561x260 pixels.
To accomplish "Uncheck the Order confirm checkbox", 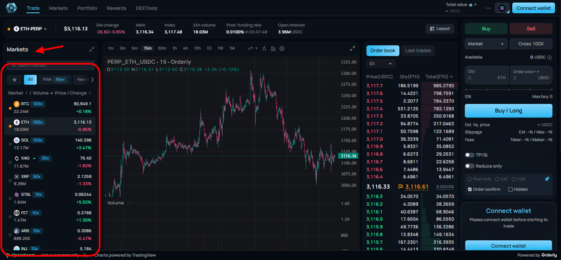I will pos(469,189).
